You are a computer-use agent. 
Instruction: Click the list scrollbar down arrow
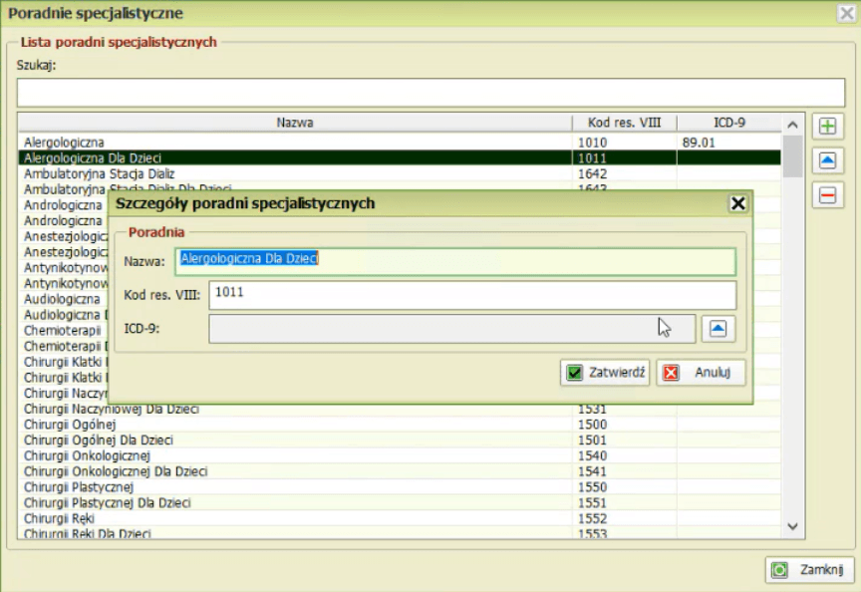coord(792,526)
